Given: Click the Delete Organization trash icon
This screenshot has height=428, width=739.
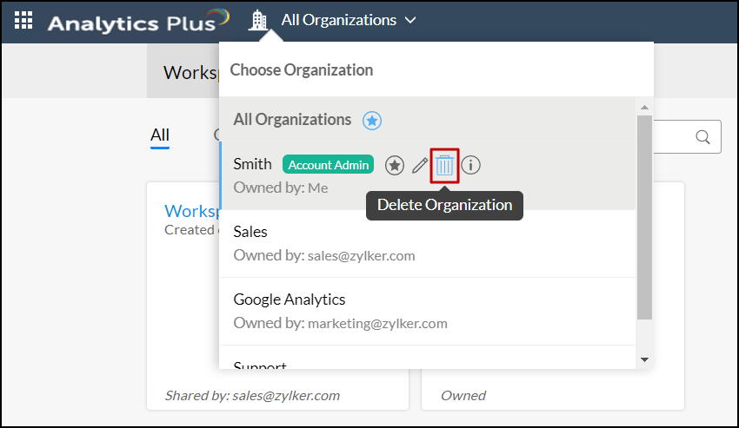Looking at the screenshot, I should coord(444,164).
